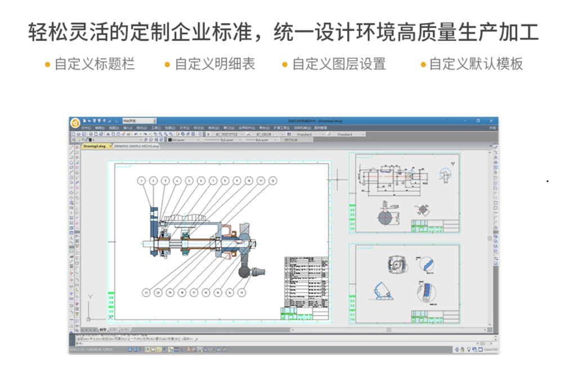563x375 pixels.
Task: Click quick access New document icon
Action: click(84, 120)
